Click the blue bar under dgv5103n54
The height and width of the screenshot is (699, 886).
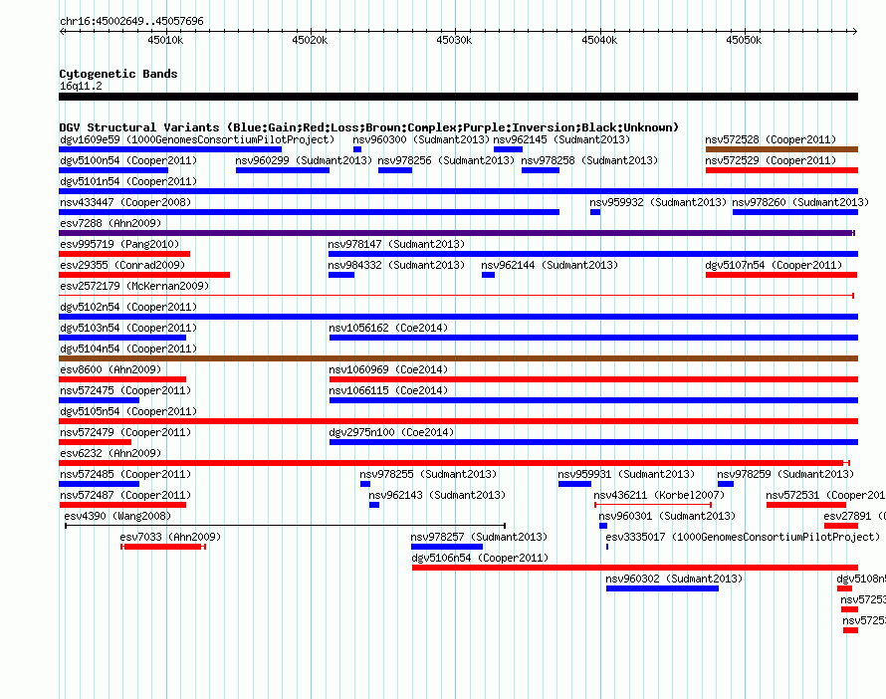tap(122, 338)
